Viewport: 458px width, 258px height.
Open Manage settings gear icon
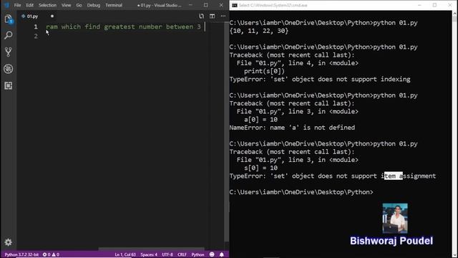tap(8, 242)
